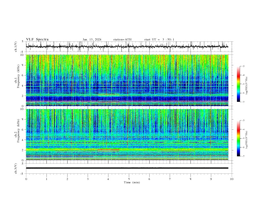Click the time axis tick label '10'
Viewport: 261px width, 201px height.
pyautogui.click(x=232, y=179)
